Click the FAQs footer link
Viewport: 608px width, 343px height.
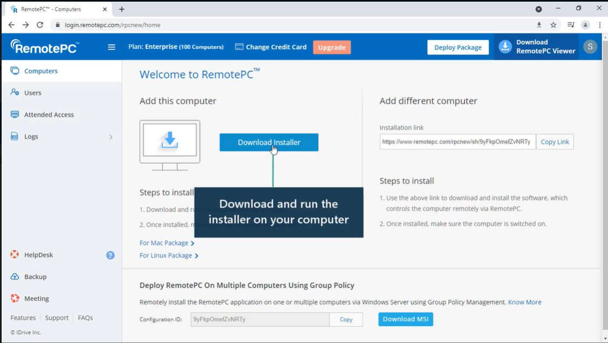(85, 318)
